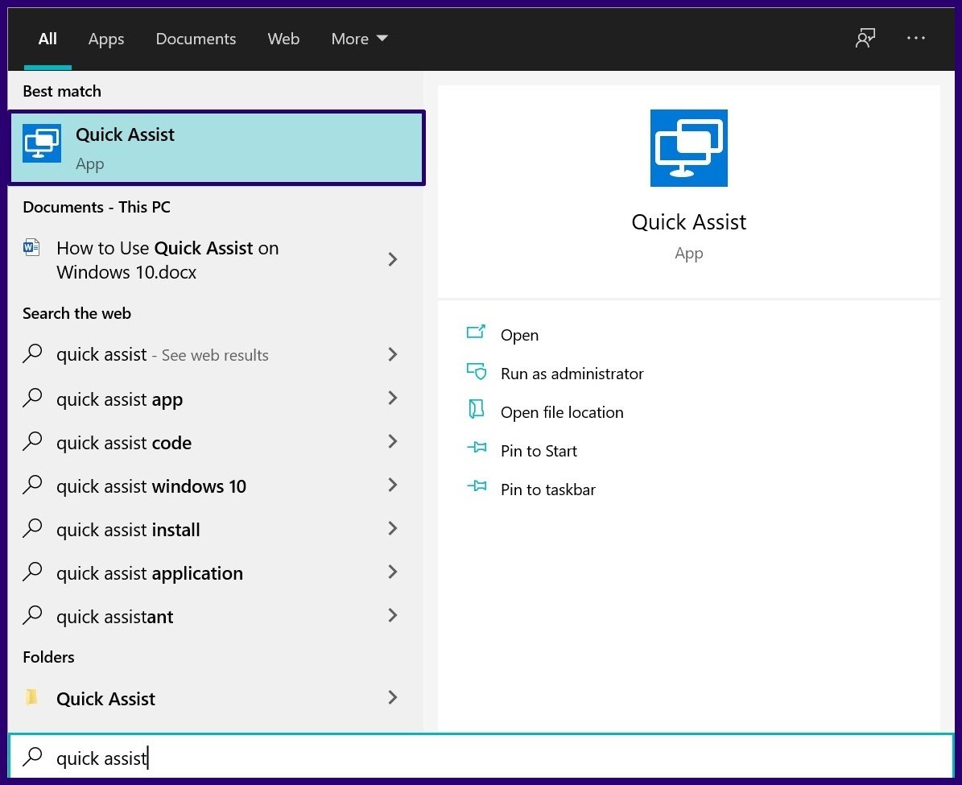Click the Pin to Start pin icon
962x785 pixels.
pyautogui.click(x=477, y=449)
